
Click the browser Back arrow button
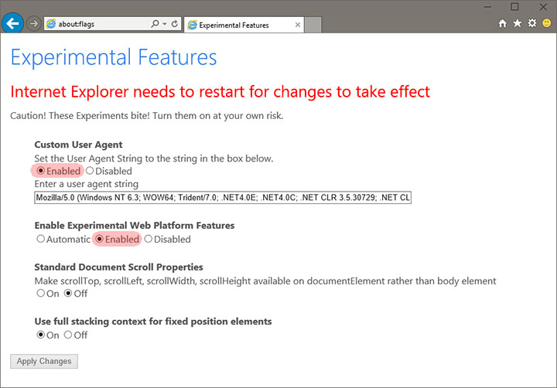click(x=12, y=23)
